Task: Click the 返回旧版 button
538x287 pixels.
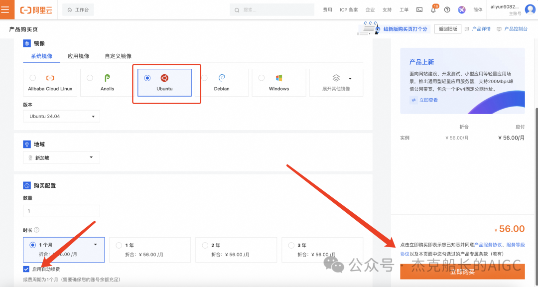Action: 448,29
